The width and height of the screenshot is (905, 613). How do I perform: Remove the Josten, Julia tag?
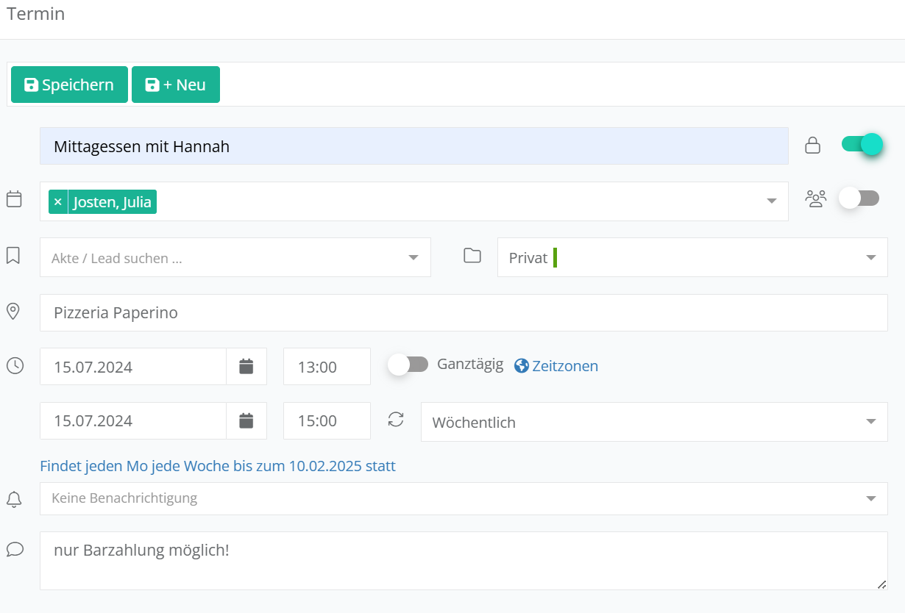coord(58,201)
